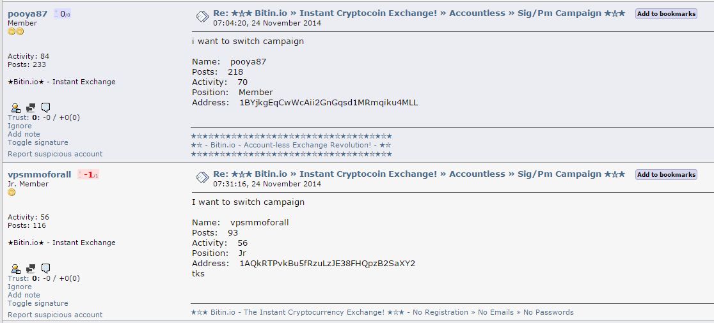Click post icon beside vpsmmoforall's post title
The width and height of the screenshot is (714, 323).
(x=203, y=177)
